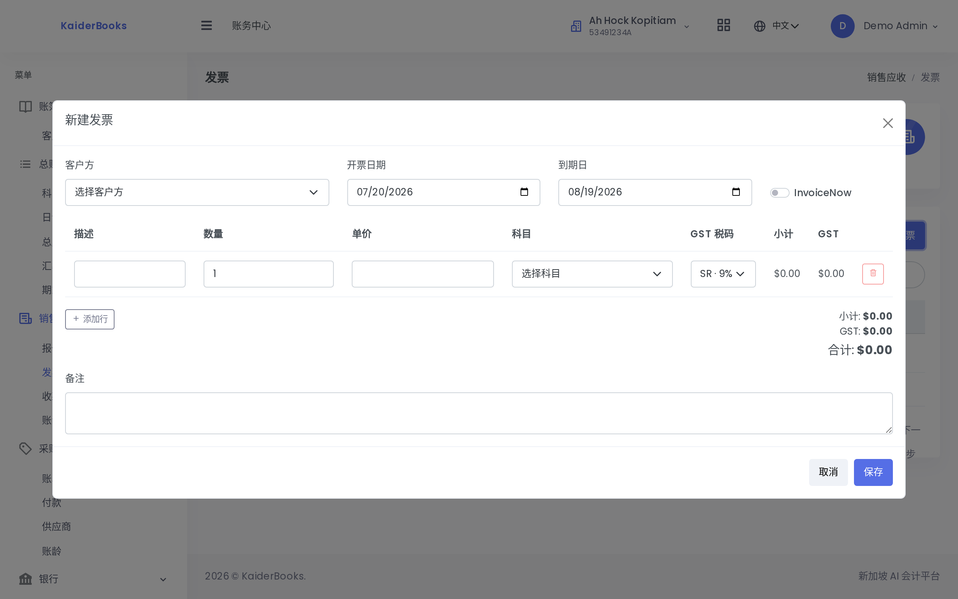The image size is (958, 599).
Task: Click the 备注 notes textarea
Action: 479,413
